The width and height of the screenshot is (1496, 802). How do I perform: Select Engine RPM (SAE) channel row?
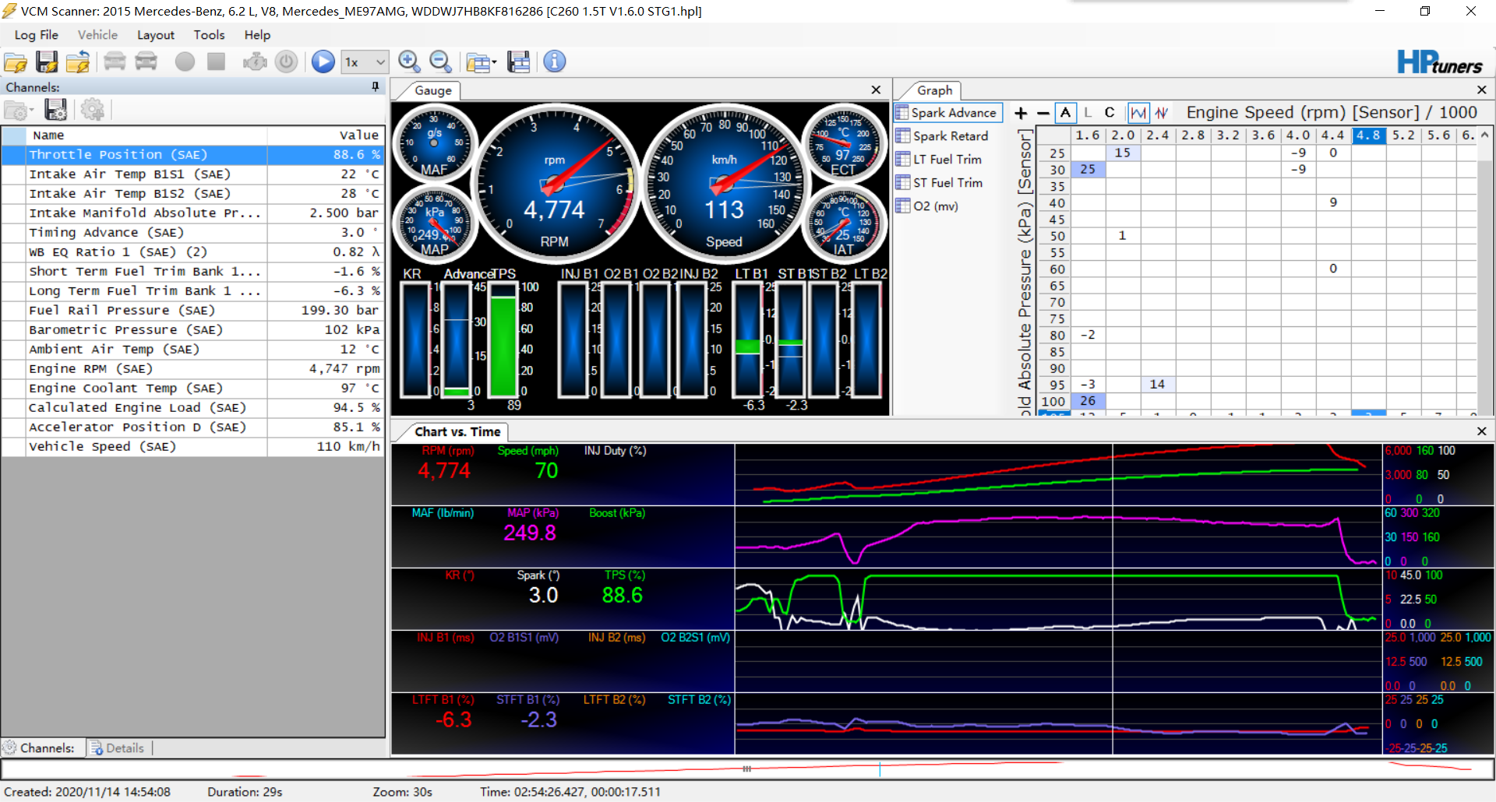192,369
